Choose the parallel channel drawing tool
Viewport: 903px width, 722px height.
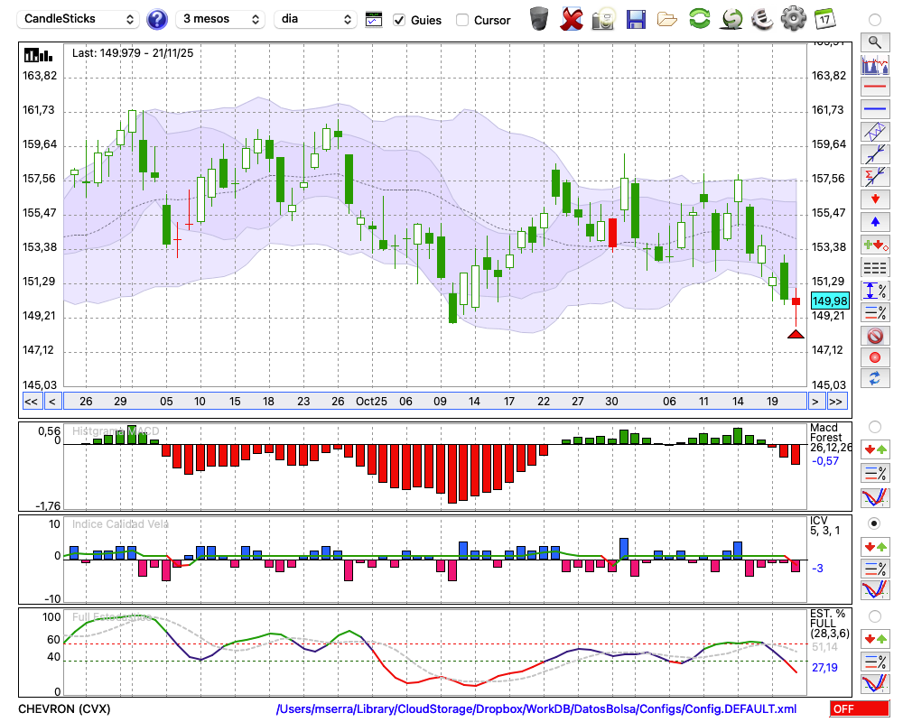pyautogui.click(x=874, y=132)
